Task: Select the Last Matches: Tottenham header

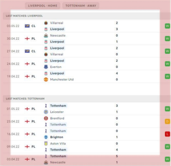Action: pyautogui.click(x=87, y=99)
